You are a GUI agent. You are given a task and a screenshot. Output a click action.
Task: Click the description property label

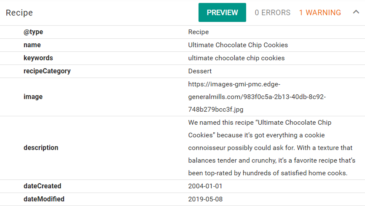pos(41,148)
